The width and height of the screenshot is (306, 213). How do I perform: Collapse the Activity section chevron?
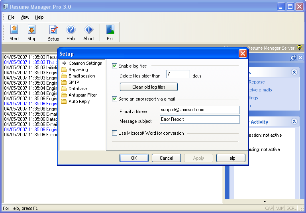pos(294,122)
